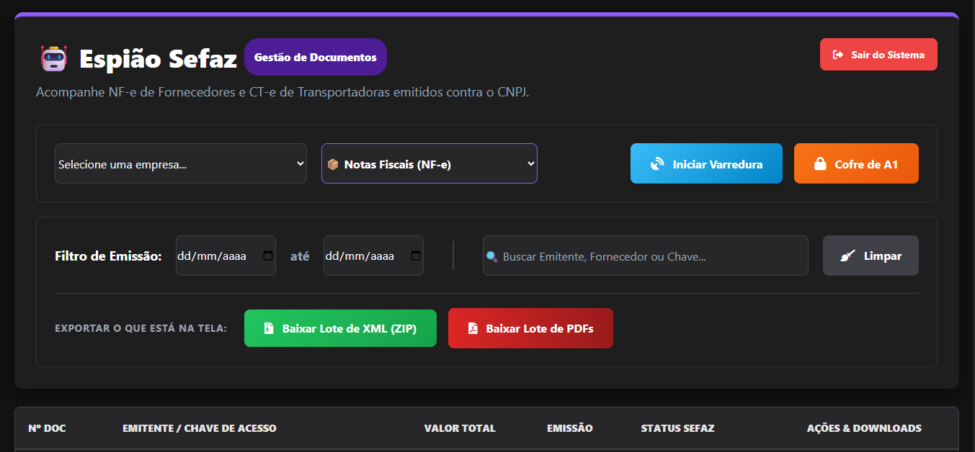This screenshot has width=975, height=452.
Task: Click the brush icon on the Limpar button
Action: pos(849,256)
